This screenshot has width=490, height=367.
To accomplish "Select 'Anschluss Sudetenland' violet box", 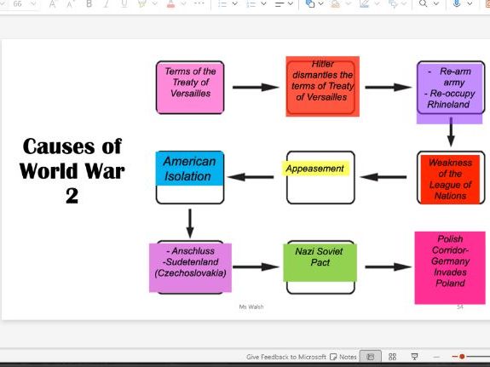I will coord(190,267).
